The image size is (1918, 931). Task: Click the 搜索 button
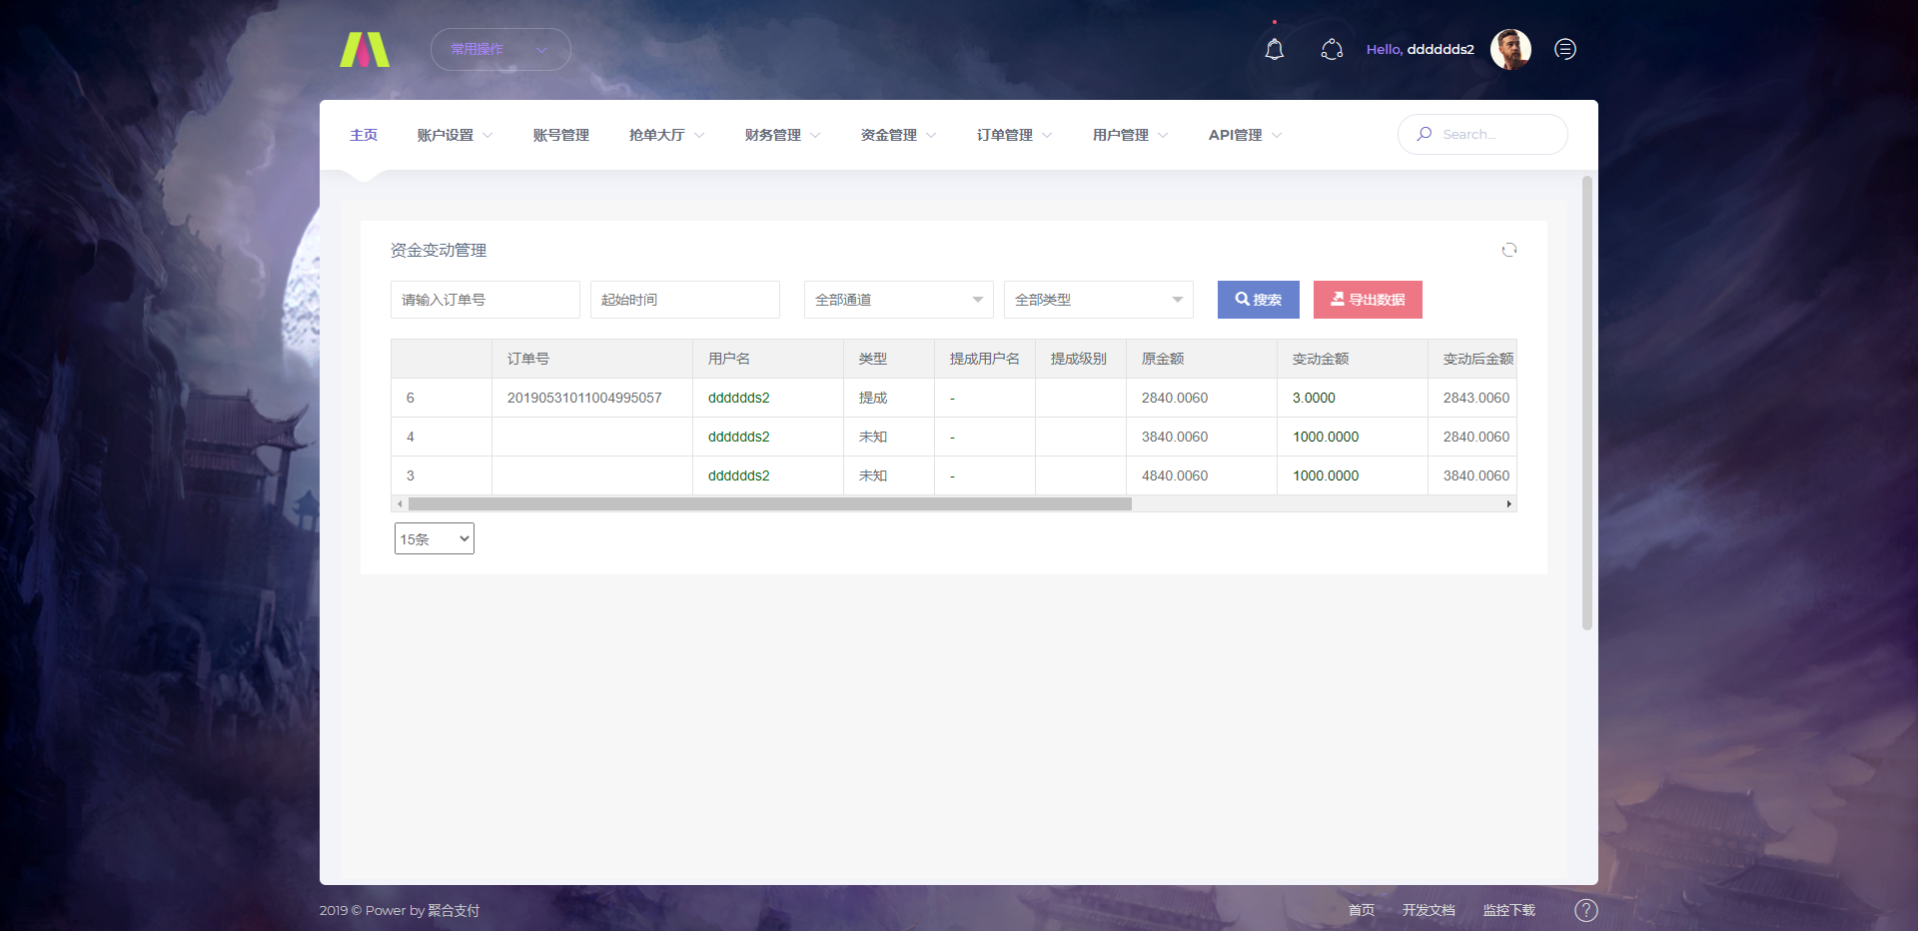click(1259, 300)
